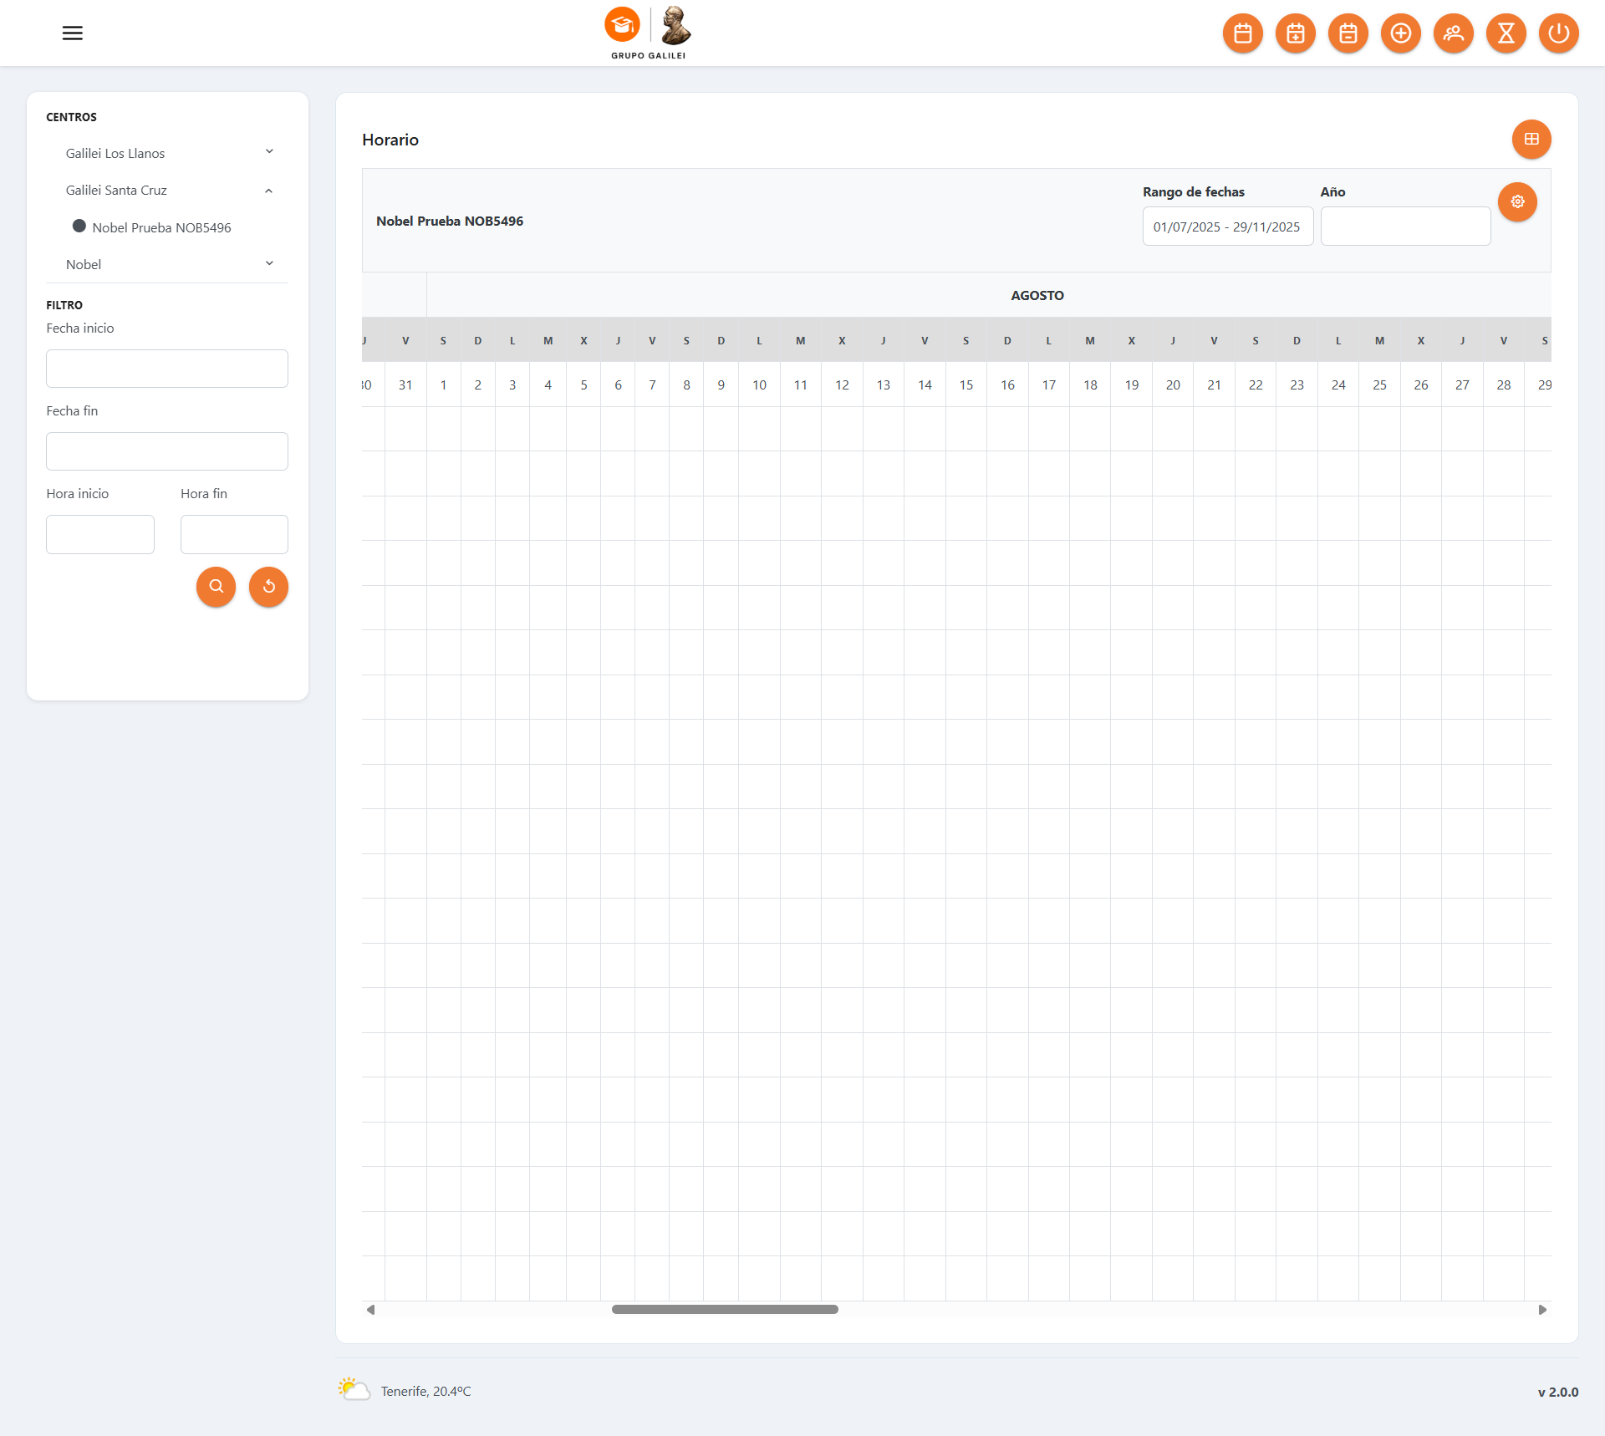Click the hourglass icon
The height and width of the screenshot is (1436, 1605).
tap(1506, 33)
